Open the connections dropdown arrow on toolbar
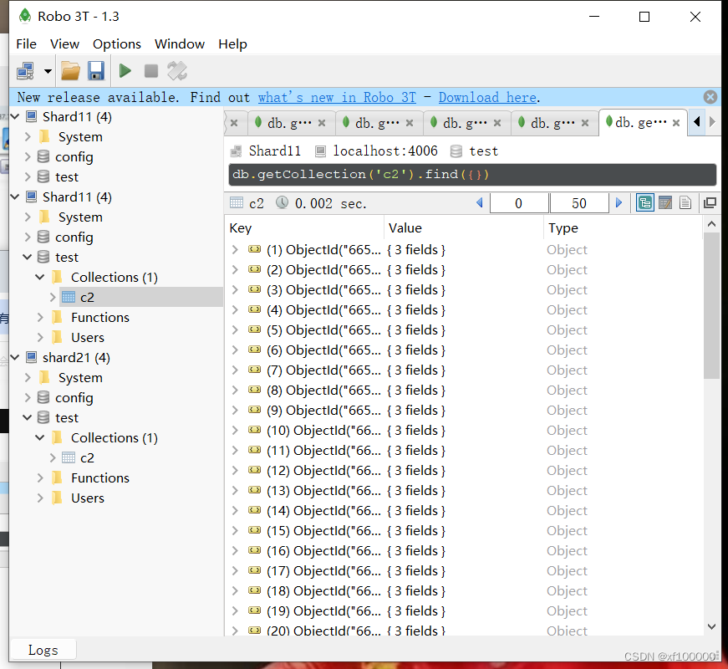 click(47, 70)
